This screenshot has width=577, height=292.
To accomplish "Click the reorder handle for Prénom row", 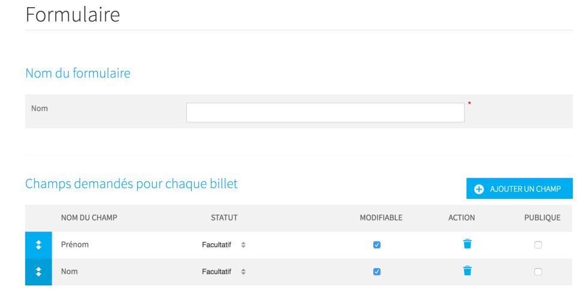I will click(x=38, y=245).
